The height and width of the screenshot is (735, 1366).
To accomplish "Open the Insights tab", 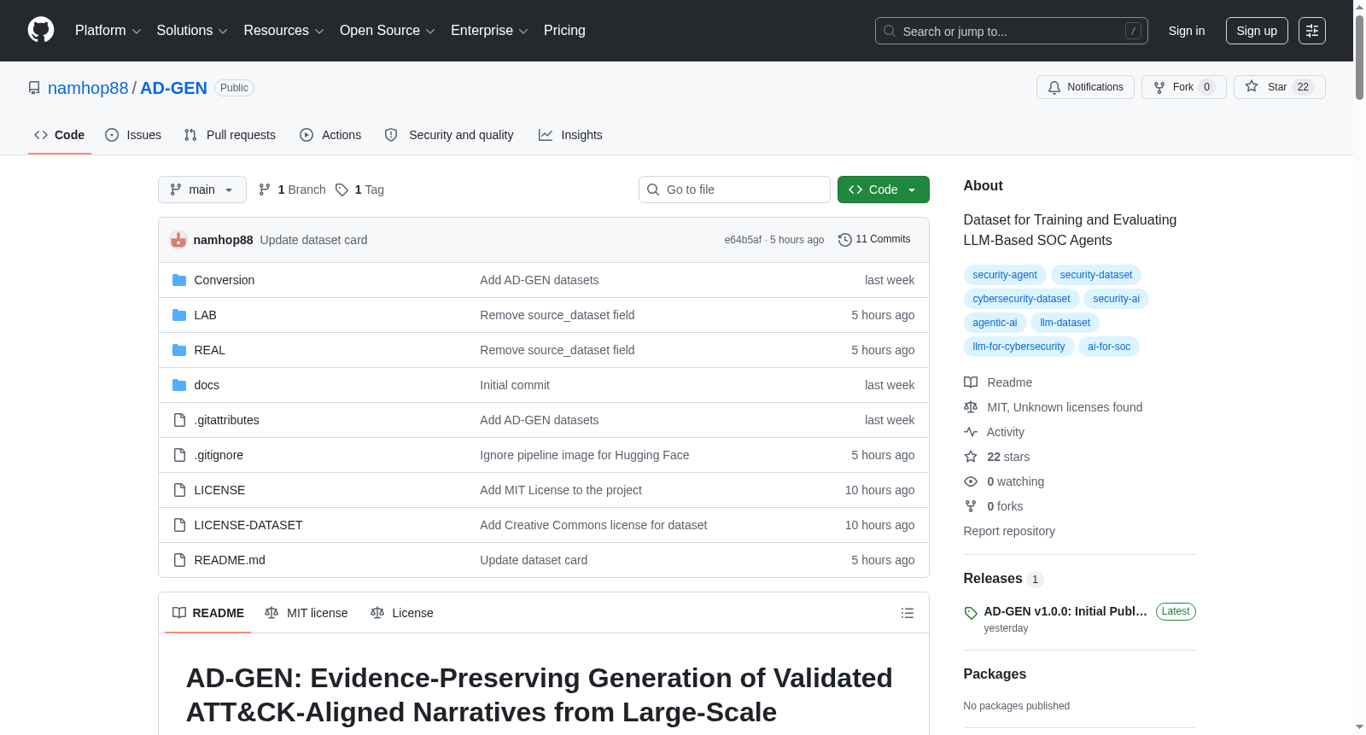I will click(x=570, y=135).
